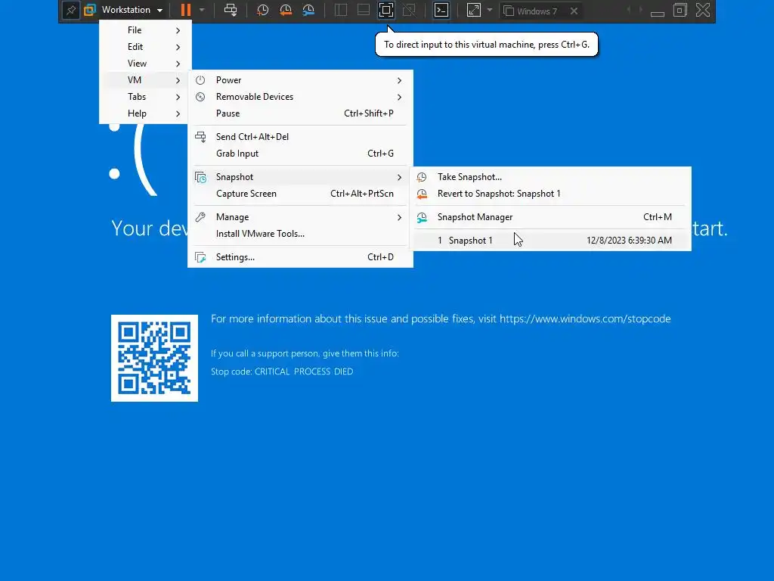Select Snapshot 1 dated 12/8/2023
This screenshot has width=774, height=581.
[550, 240]
